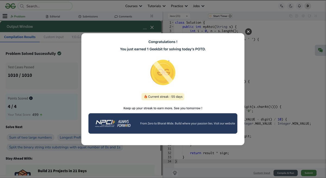This screenshot has width=326, height=178.
Task: Run code with Compile & Run
Action: 286,173
